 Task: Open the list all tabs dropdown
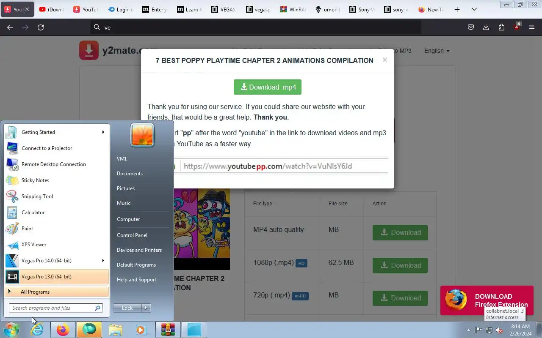point(474,9)
